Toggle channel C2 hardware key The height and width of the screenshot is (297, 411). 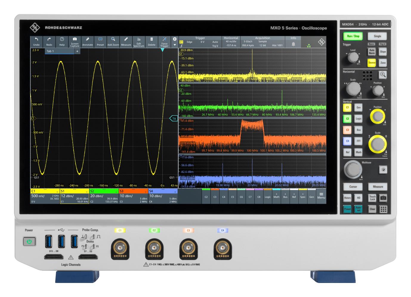point(347,119)
